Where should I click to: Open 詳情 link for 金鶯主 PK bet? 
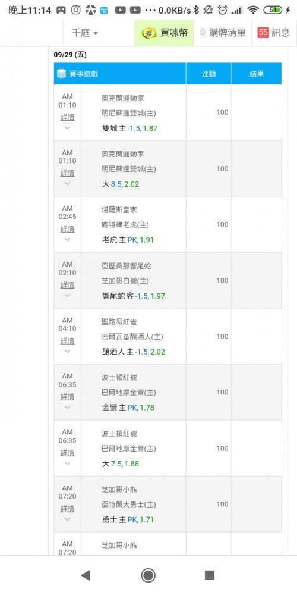pyautogui.click(x=68, y=397)
